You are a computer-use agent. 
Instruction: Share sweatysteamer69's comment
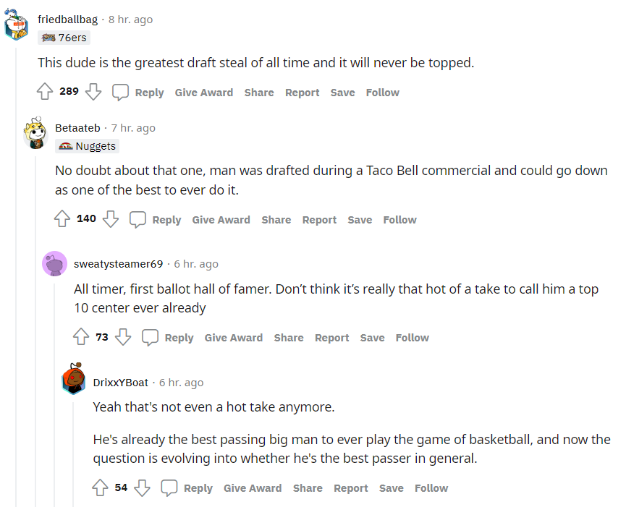[x=289, y=338]
